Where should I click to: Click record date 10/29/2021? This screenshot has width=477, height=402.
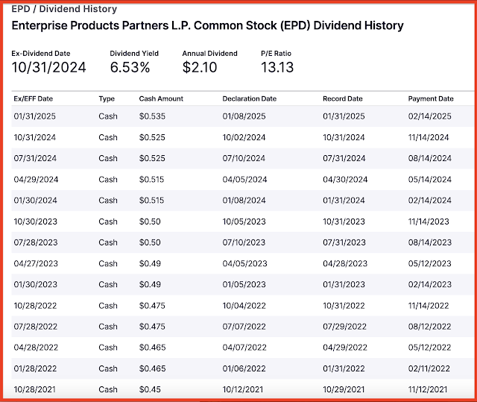click(x=344, y=389)
